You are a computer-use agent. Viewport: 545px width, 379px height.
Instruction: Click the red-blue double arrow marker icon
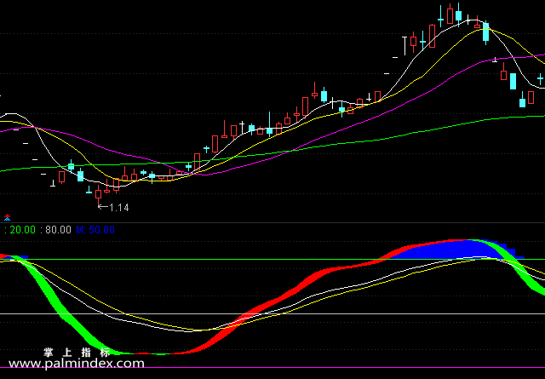click(8, 218)
